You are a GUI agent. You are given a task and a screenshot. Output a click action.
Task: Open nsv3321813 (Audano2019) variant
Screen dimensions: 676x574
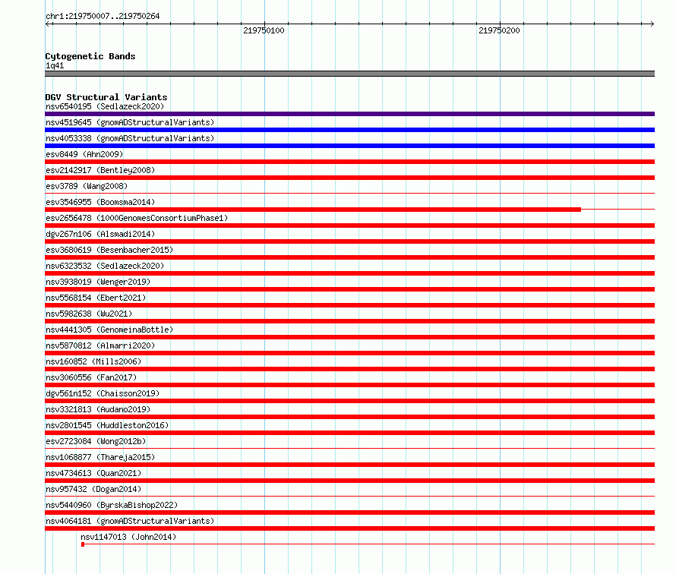click(98, 409)
